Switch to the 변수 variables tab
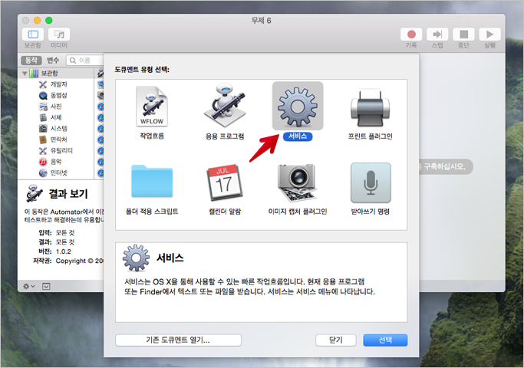This screenshot has width=524, height=368. pos(53,60)
